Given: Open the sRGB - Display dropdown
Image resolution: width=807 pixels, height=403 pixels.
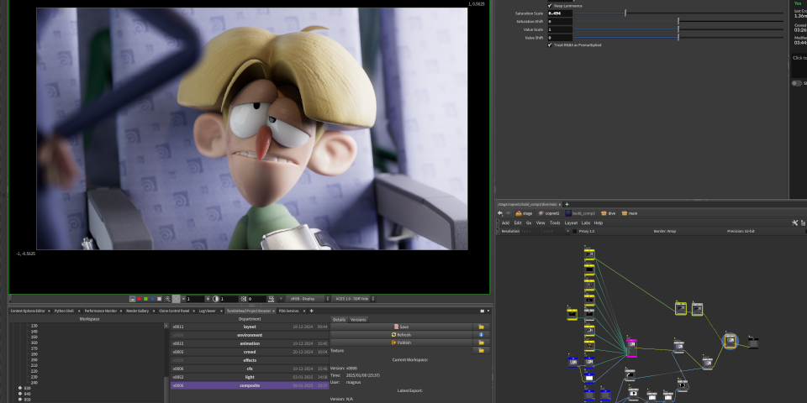Looking at the screenshot, I should coord(303,299).
